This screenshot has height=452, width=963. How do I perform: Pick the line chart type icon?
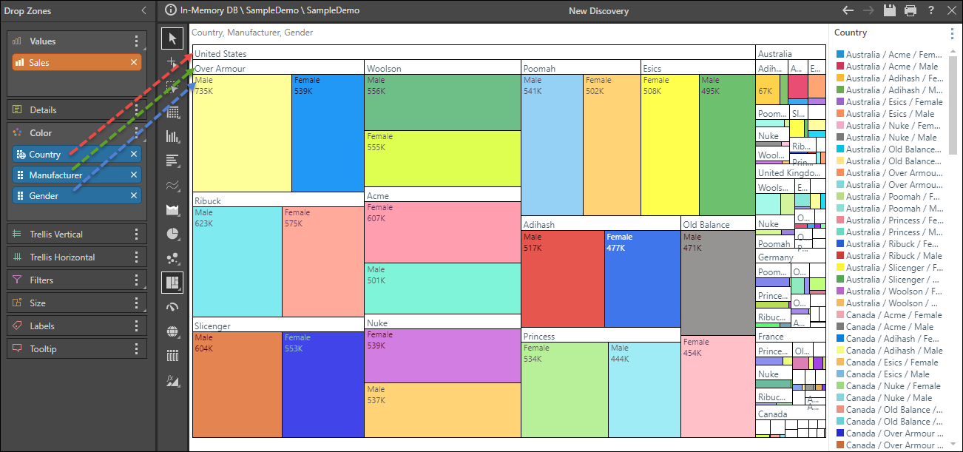click(x=172, y=183)
